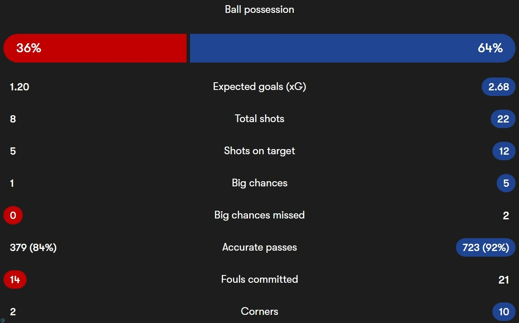Click the blue 64% possession bar
The image size is (519, 323).
click(353, 48)
